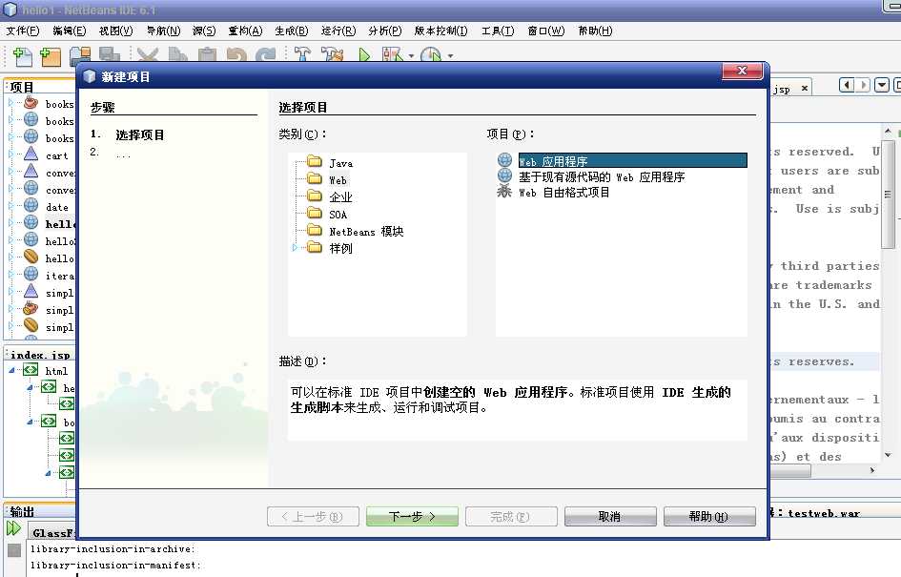Viewport: 901px width, 577px height.
Task: Open the 编辑(E) menu
Action: [70, 31]
